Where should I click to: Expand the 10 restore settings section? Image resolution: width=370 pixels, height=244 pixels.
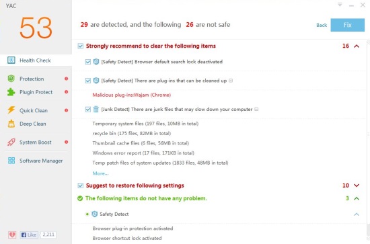tap(357, 186)
